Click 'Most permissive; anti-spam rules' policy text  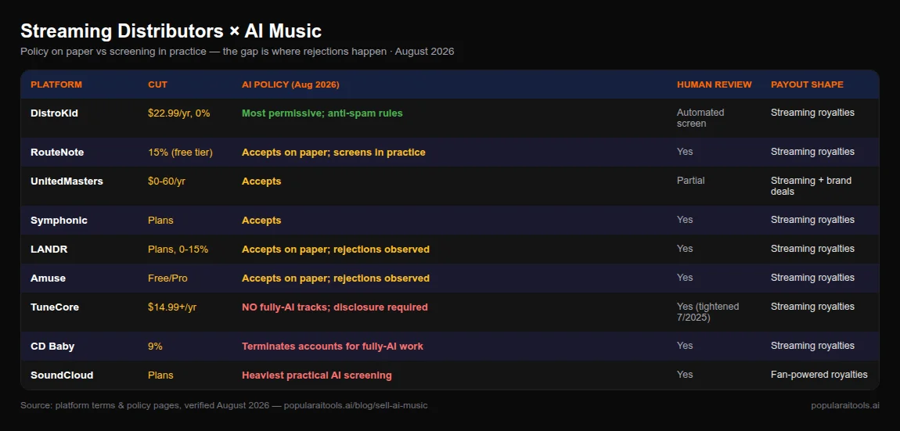pyautogui.click(x=322, y=113)
